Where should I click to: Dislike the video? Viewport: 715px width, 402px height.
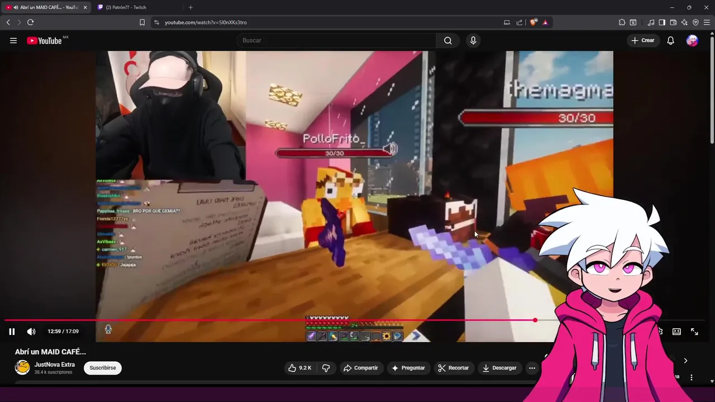(x=326, y=368)
